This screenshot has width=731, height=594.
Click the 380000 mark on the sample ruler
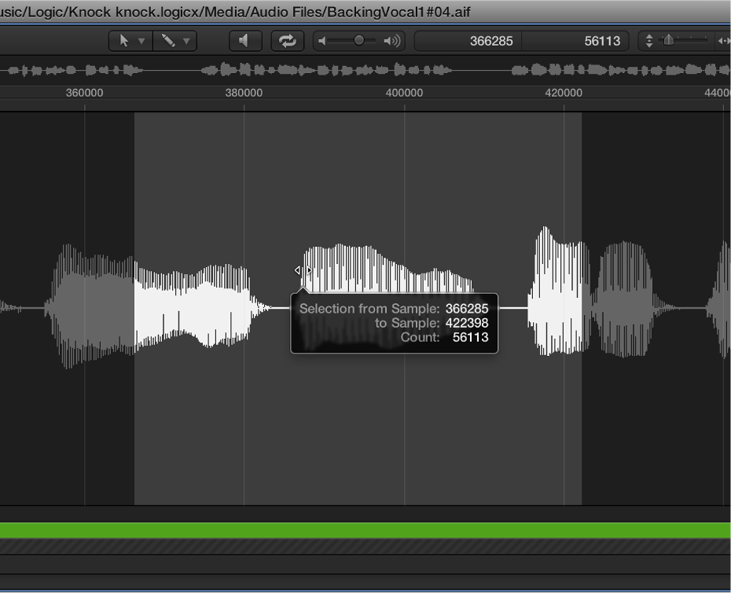(244, 93)
